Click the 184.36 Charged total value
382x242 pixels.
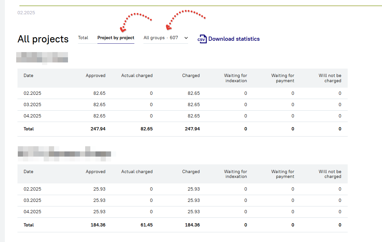point(192,225)
